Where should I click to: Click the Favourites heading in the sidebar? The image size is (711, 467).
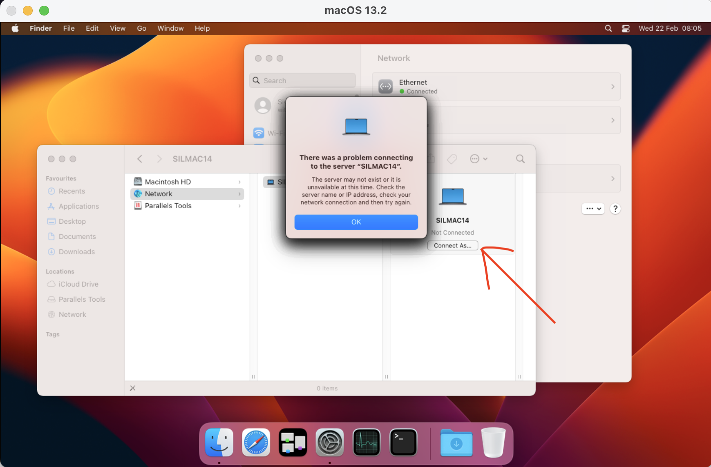(61, 178)
